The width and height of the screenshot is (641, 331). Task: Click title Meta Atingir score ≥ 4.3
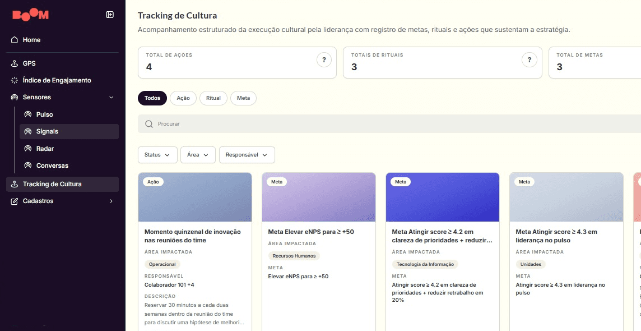coord(556,236)
